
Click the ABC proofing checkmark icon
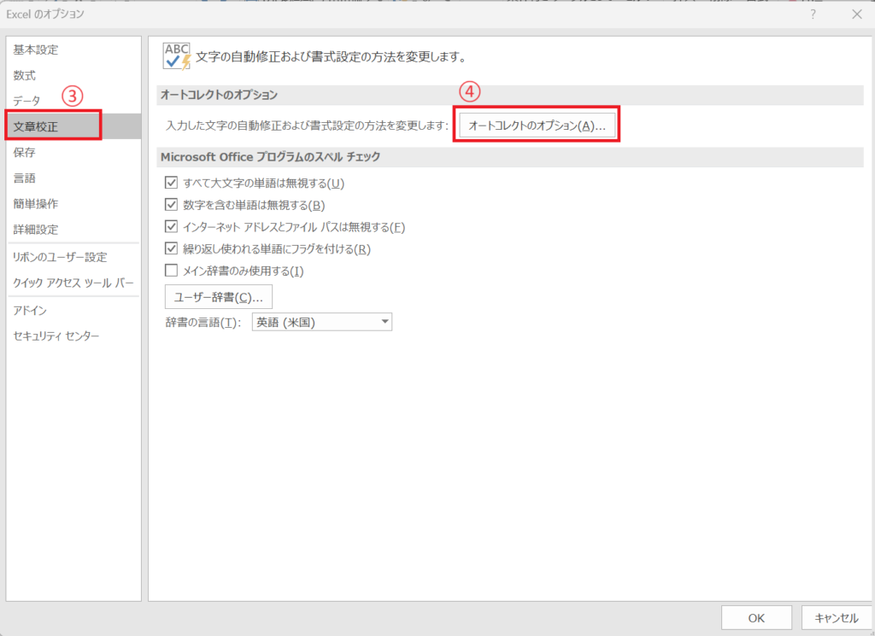coord(177,56)
